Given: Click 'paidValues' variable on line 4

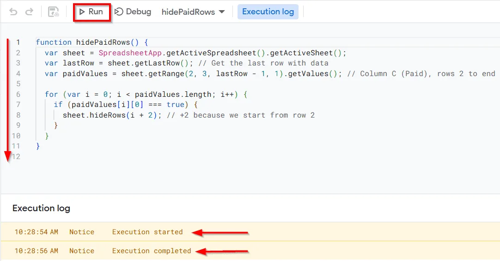Looking at the screenshot, I should click(85, 73).
